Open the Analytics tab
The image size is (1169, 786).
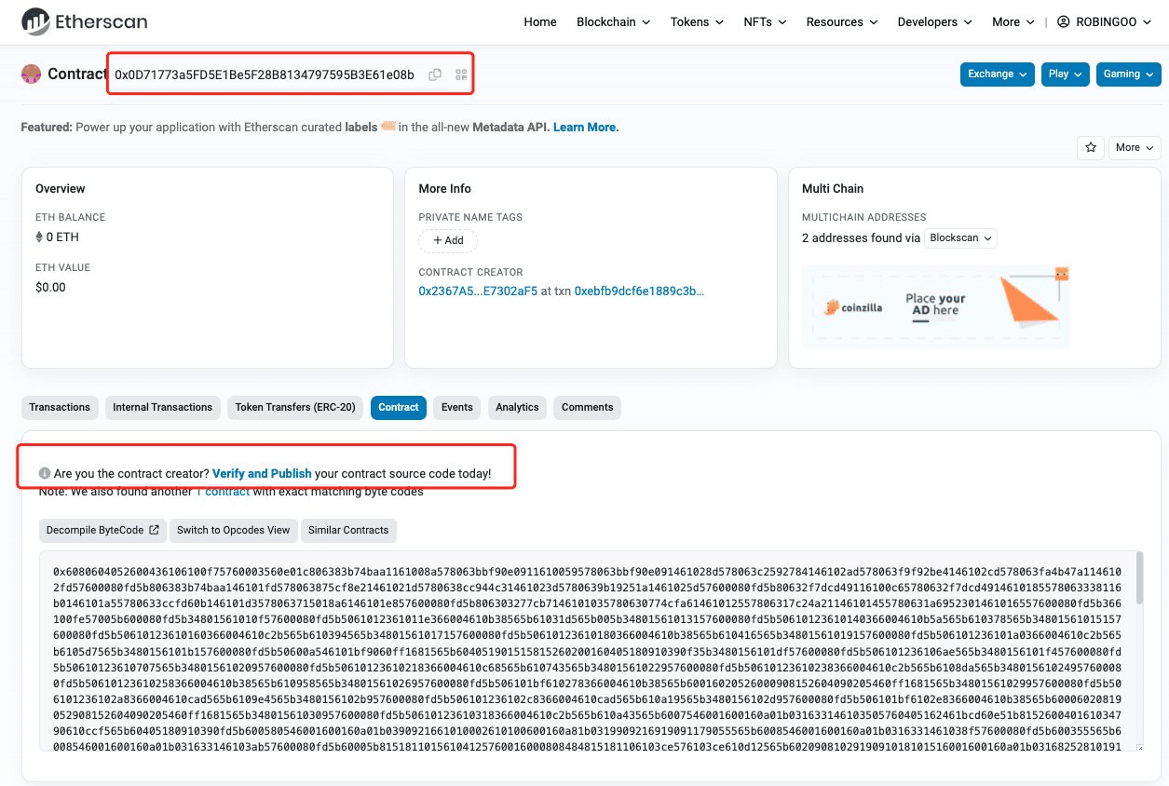coord(517,407)
